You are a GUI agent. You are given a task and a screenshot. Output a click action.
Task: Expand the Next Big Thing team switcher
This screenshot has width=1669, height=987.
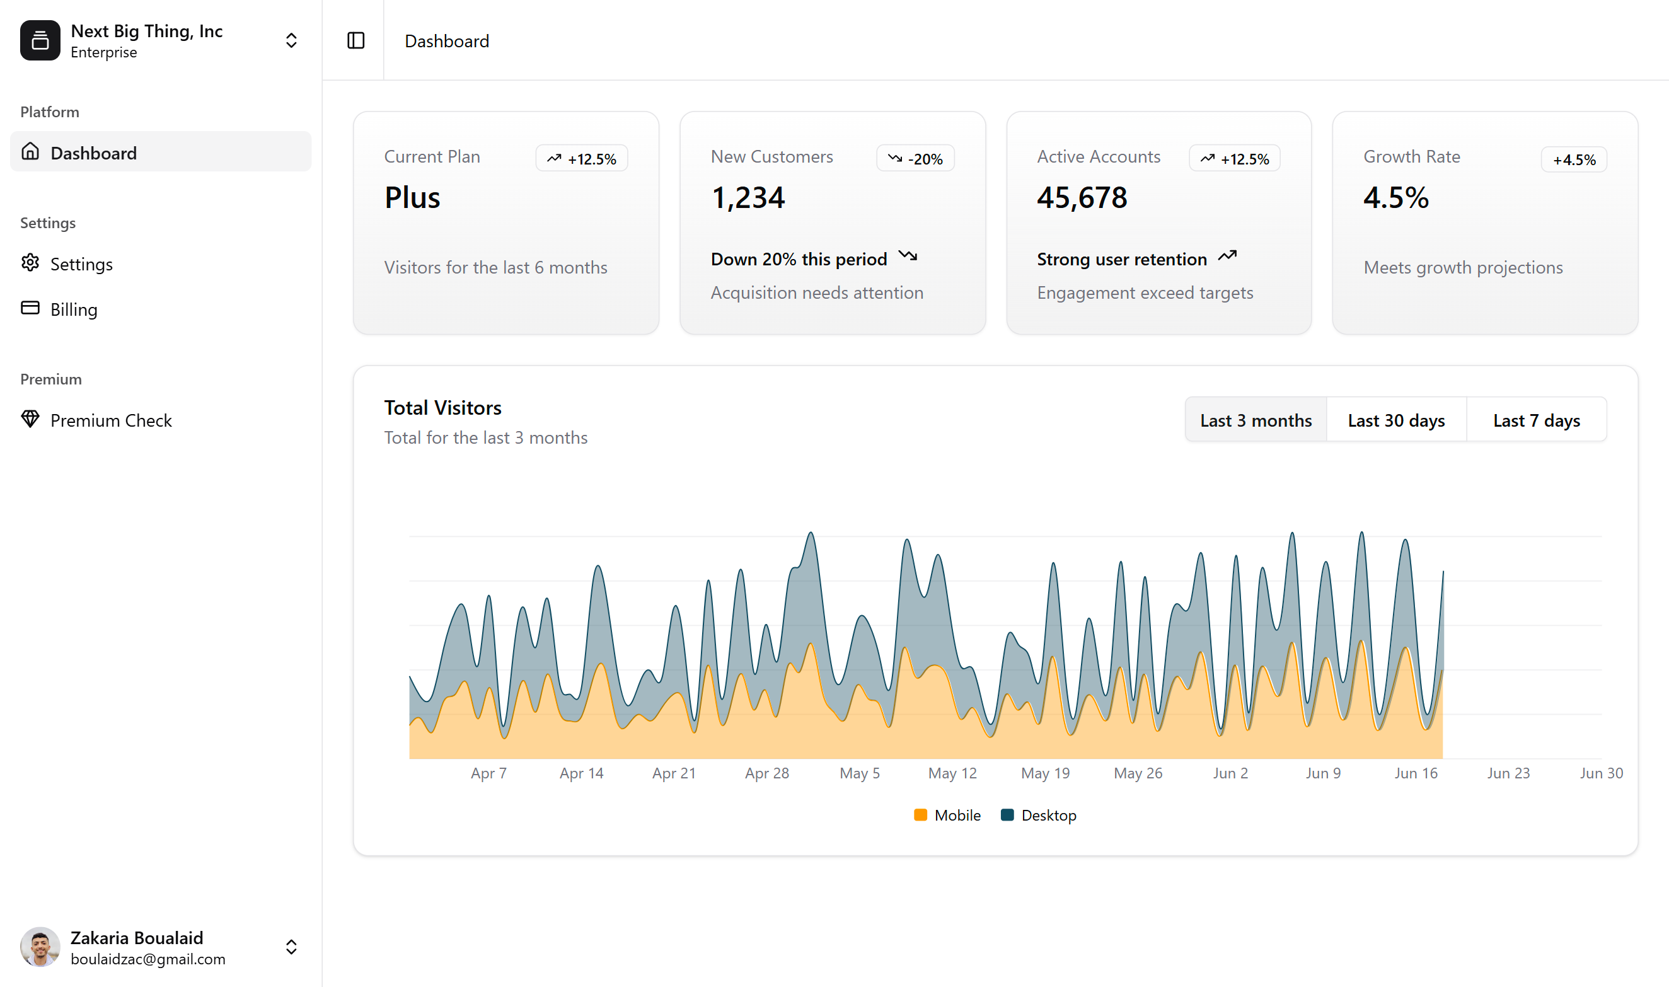291,40
